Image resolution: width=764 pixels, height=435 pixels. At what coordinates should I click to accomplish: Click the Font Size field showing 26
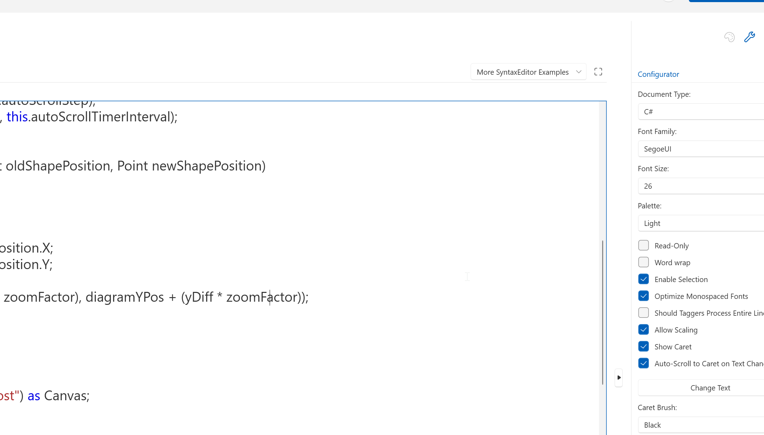click(700, 186)
